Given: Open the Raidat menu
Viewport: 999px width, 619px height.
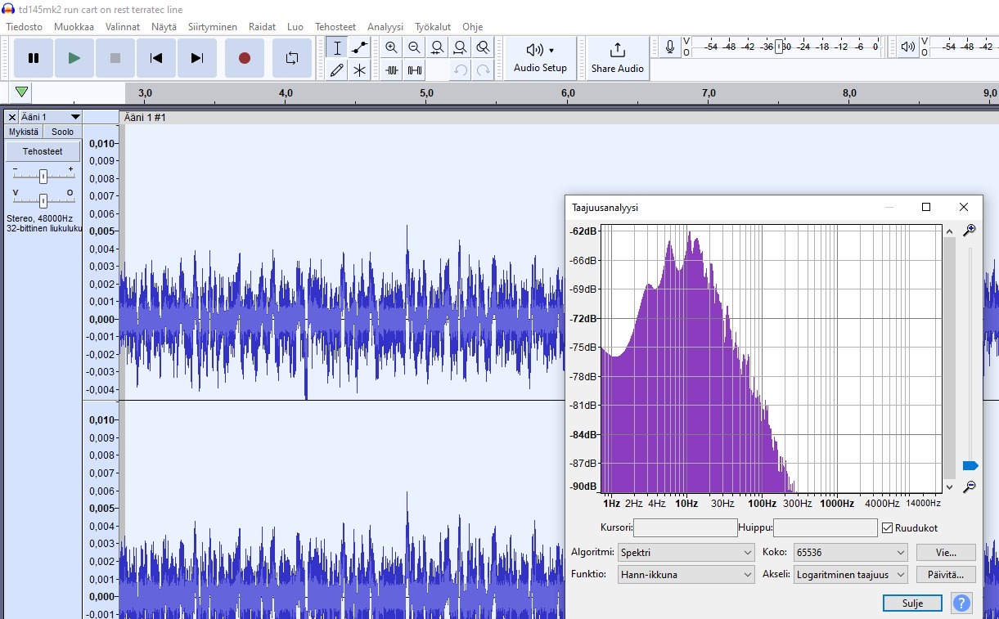Looking at the screenshot, I should 262,27.
